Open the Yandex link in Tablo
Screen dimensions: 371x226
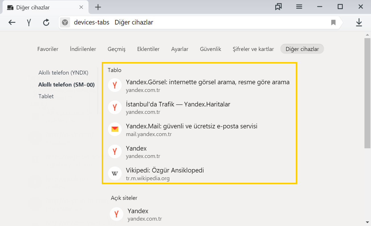click(x=136, y=148)
